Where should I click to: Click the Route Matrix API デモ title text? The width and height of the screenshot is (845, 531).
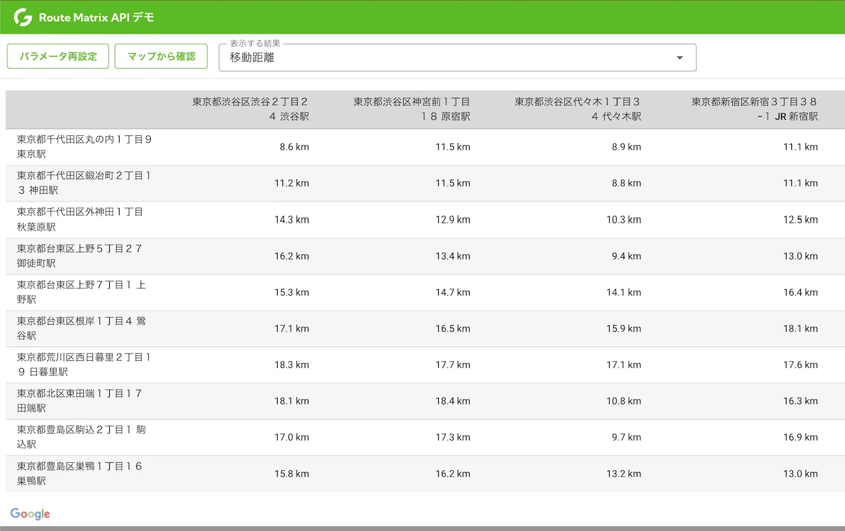click(x=97, y=17)
